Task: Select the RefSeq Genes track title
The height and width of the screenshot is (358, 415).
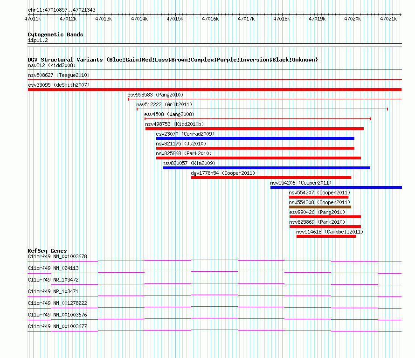Action: click(48, 251)
